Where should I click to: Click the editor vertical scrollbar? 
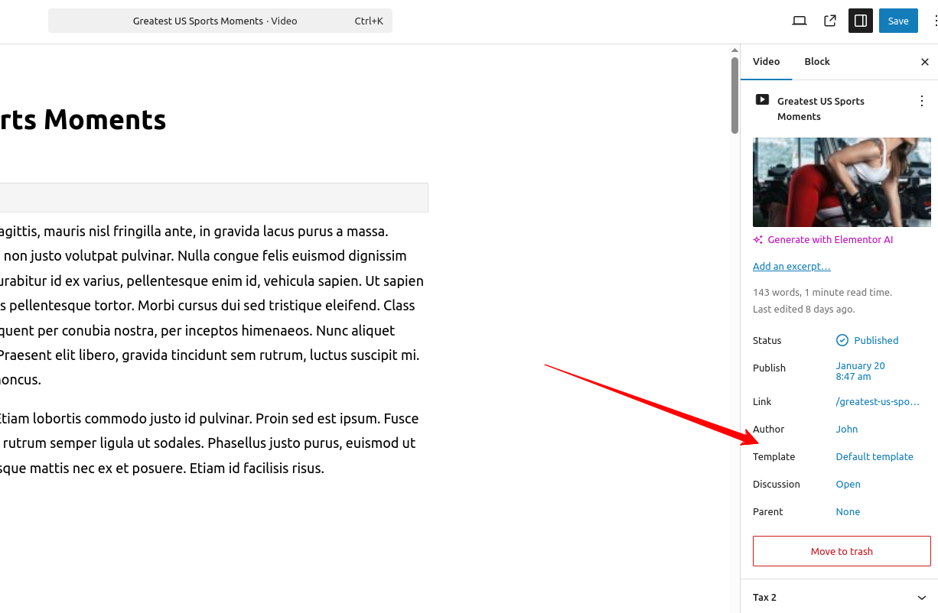pyautogui.click(x=734, y=96)
